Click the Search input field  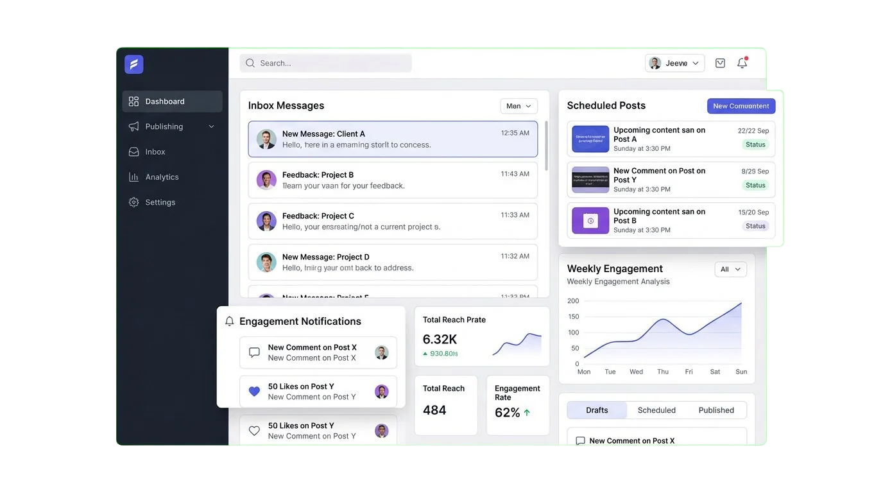pyautogui.click(x=326, y=63)
